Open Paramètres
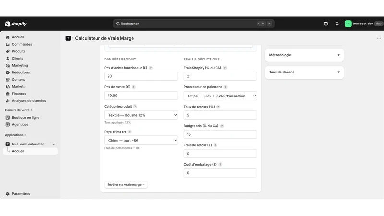The image size is (384, 216). click(x=21, y=194)
